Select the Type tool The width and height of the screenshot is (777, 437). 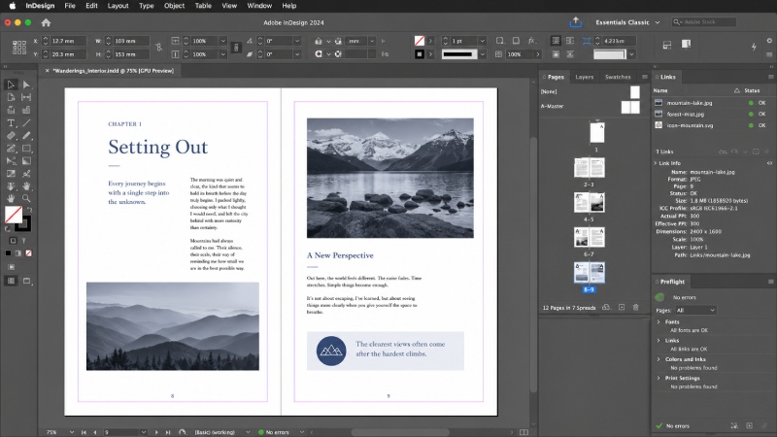coord(11,123)
